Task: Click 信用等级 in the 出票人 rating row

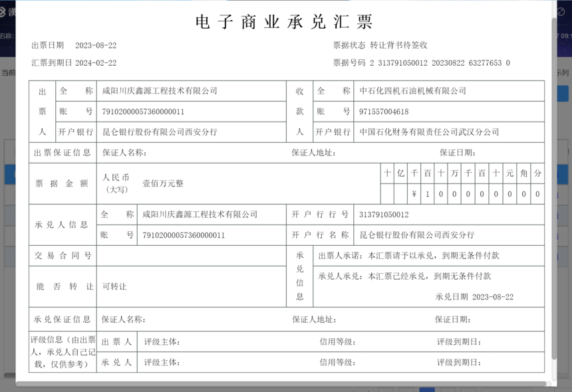Action: coord(338,342)
